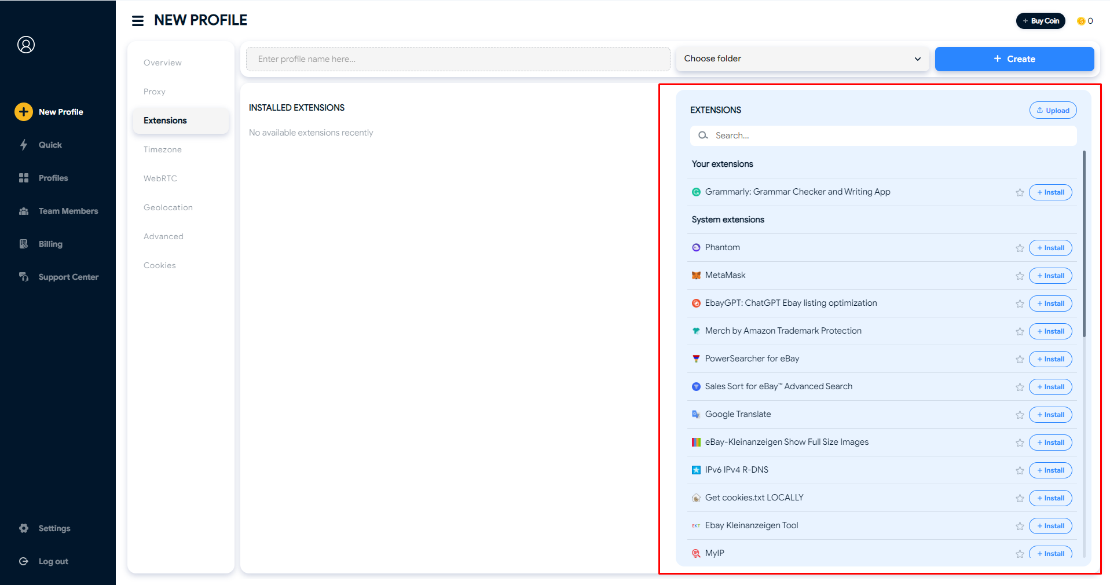The height and width of the screenshot is (585, 1110).
Task: Click the hamburger menu icon beside NEW PROFILE
Action: coord(138,21)
